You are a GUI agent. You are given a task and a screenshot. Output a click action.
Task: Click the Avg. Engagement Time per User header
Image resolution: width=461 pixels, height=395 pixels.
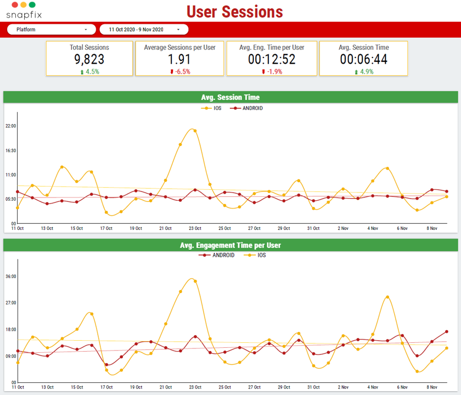[x=231, y=245]
